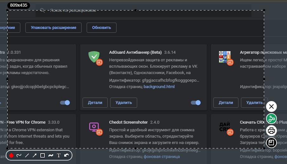Click the search magnifier icon

click(x=42, y=10)
